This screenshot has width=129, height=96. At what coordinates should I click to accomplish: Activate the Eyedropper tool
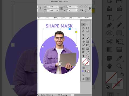click(87, 52)
